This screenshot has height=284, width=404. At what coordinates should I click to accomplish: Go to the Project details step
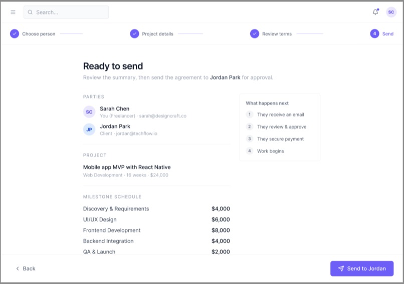(158, 34)
